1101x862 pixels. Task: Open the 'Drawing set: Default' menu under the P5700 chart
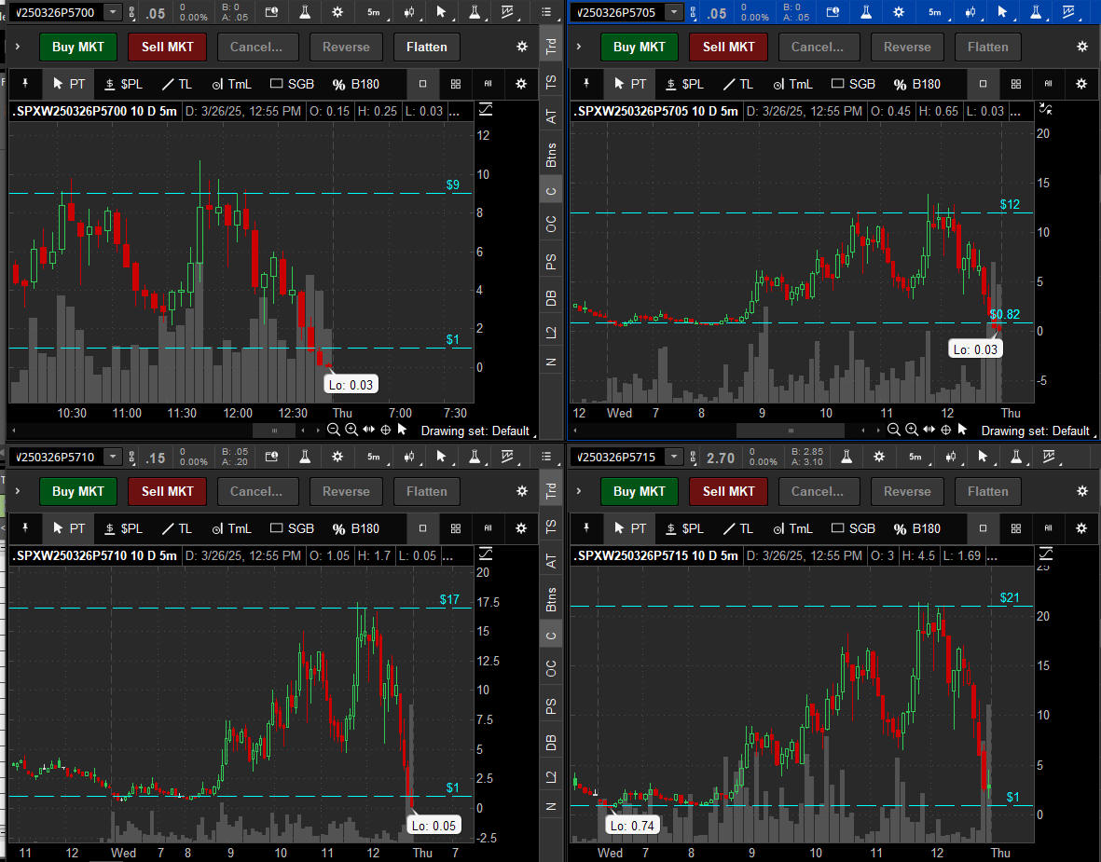[x=475, y=431]
